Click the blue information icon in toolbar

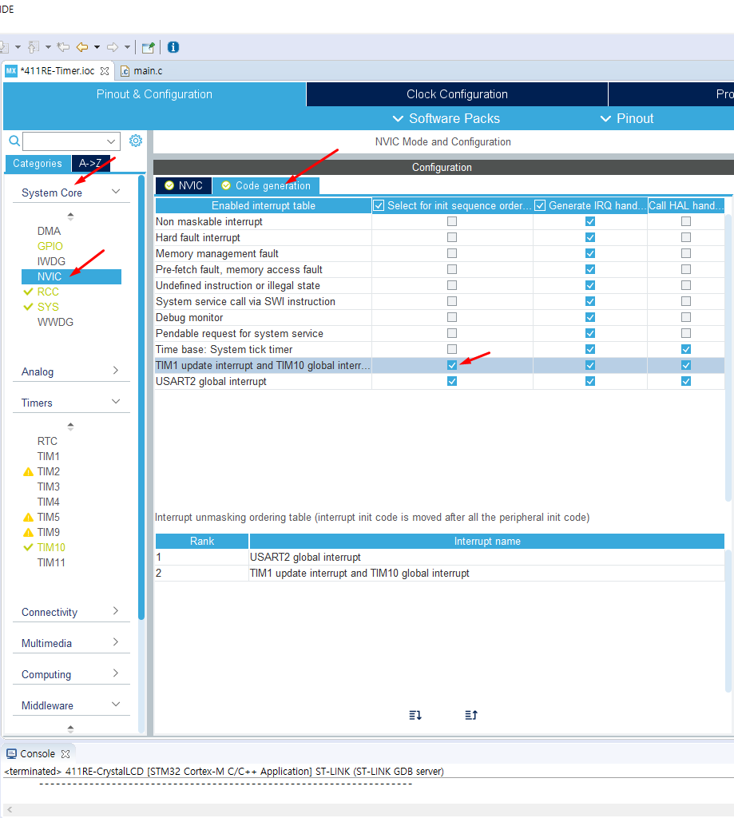coord(173,47)
